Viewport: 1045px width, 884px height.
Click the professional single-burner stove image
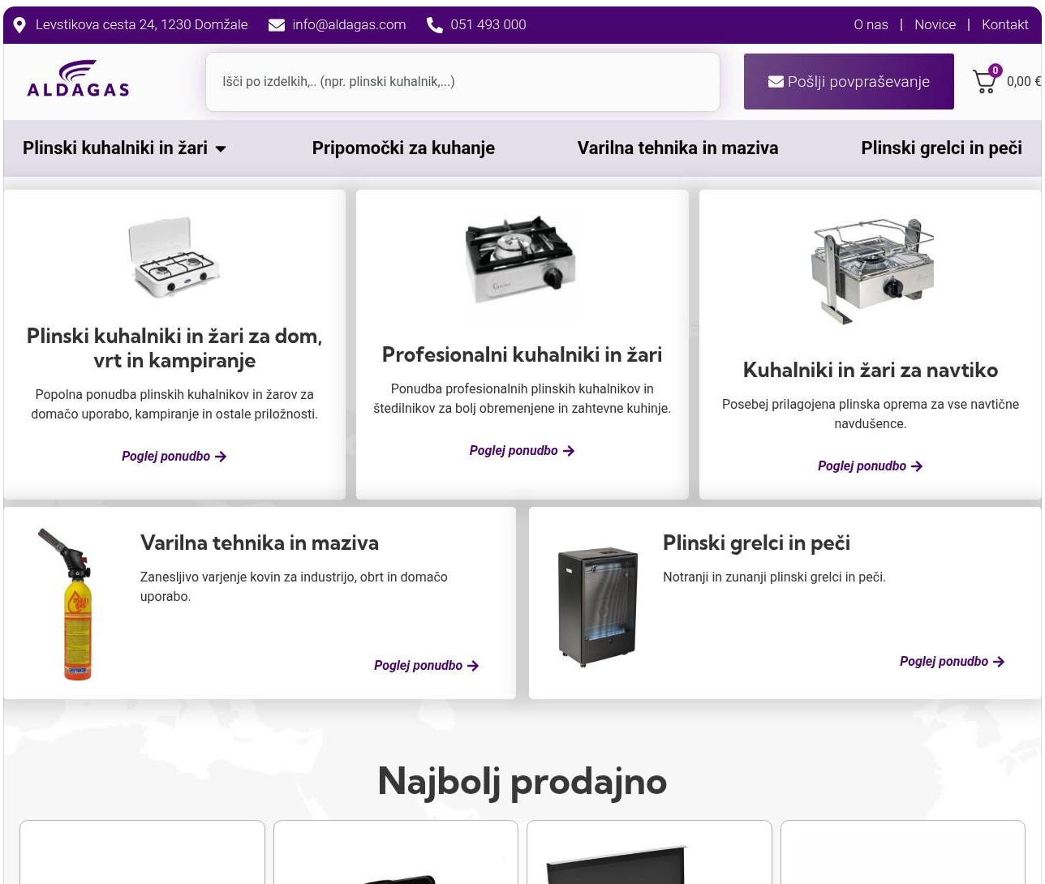click(x=521, y=259)
